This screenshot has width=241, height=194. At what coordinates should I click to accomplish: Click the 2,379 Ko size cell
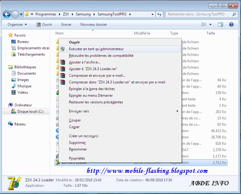point(219,150)
